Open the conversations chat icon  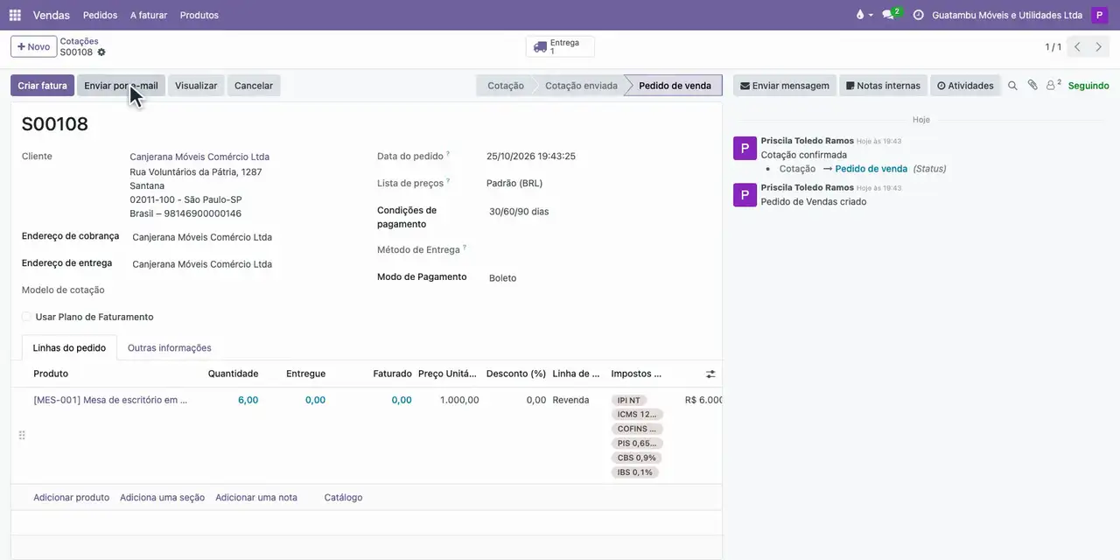888,15
